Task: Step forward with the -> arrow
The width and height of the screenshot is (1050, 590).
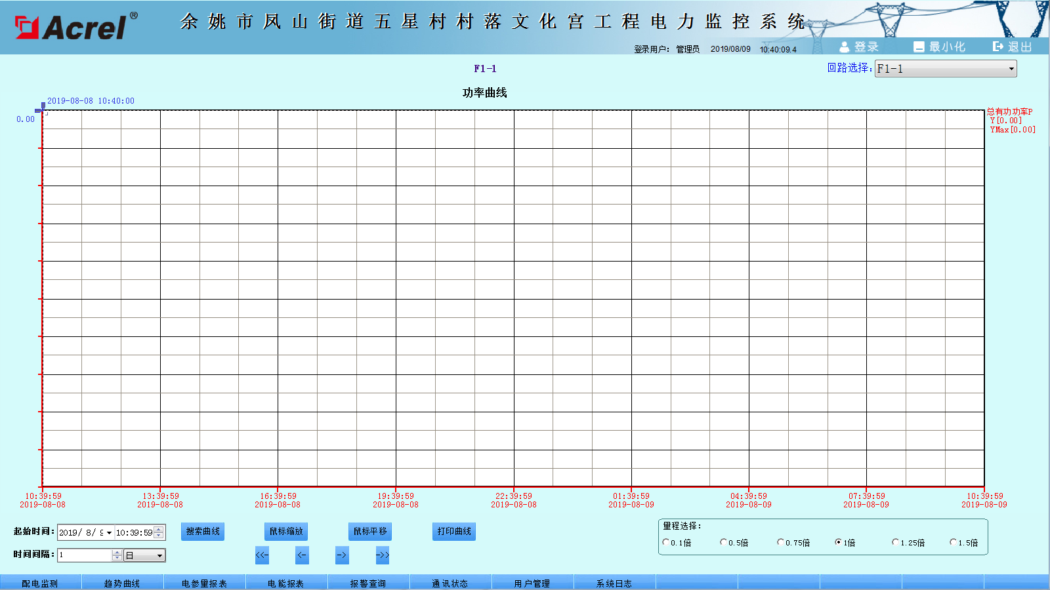Action: click(342, 555)
